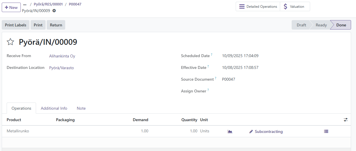Click the Done status stage
The height and width of the screenshot is (151, 356).
click(x=341, y=25)
